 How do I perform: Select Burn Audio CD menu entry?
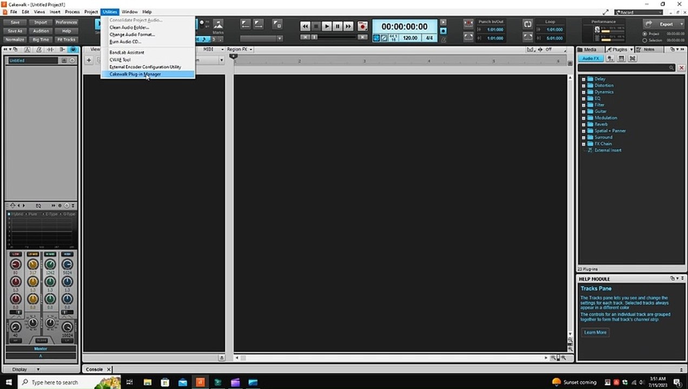125,42
